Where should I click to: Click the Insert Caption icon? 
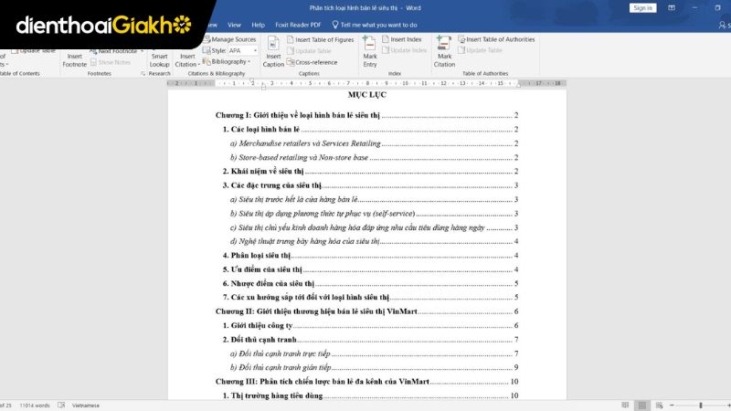pos(273,44)
